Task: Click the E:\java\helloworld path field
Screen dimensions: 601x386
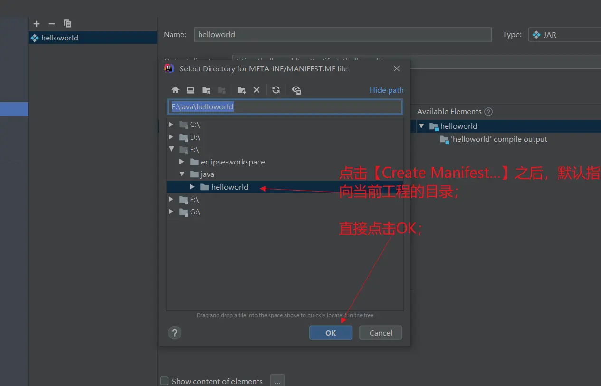Action: click(284, 107)
